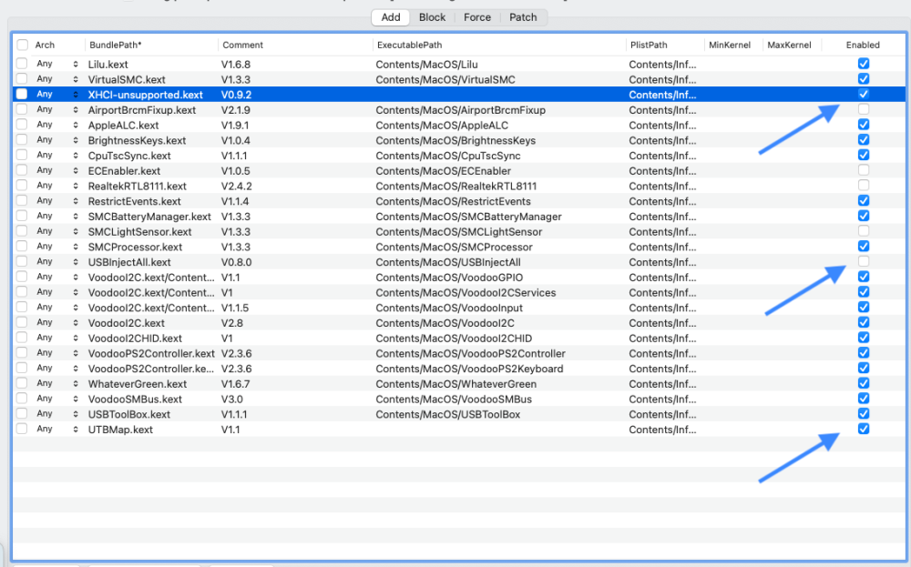Click Contents/MacOS/VoodooI2CServices executable path
This screenshot has width=911, height=567.
(x=466, y=292)
